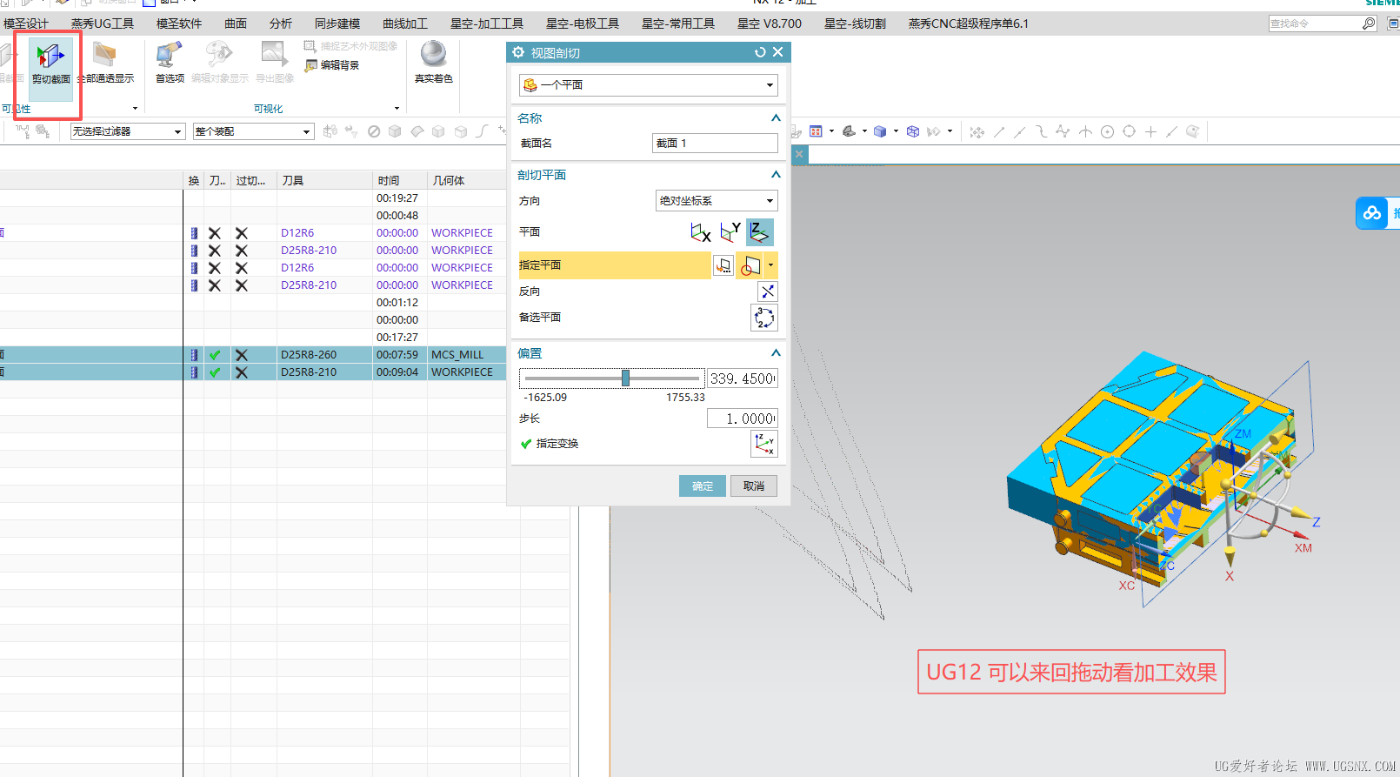Click the 偏置 offset slider handle
The height and width of the screenshot is (777, 1400).
coord(625,378)
